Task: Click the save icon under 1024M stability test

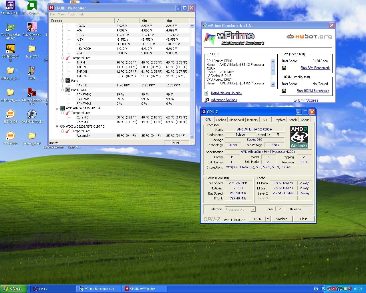Action: point(284,91)
